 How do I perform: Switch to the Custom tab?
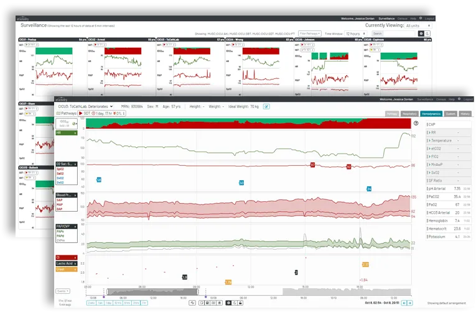[450, 114]
